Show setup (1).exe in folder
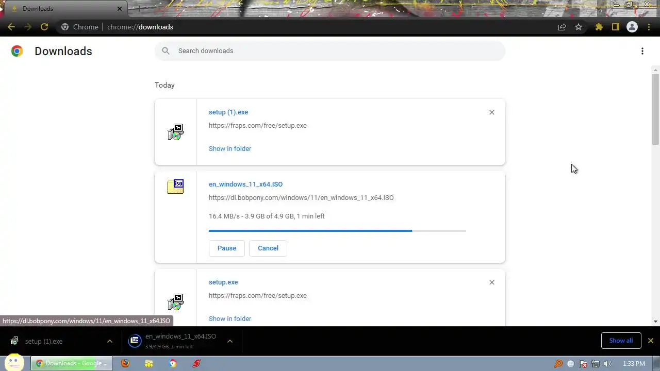660x371 pixels. pyautogui.click(x=230, y=148)
